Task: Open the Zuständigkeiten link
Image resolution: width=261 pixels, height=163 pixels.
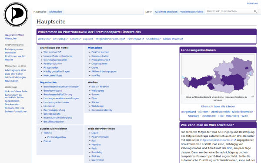Action: coord(57,137)
